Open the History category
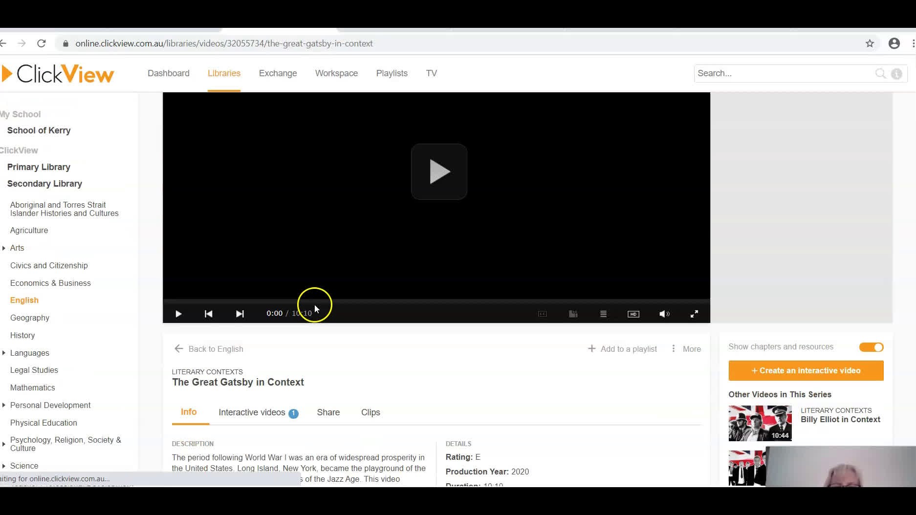The width and height of the screenshot is (916, 515). click(x=22, y=335)
